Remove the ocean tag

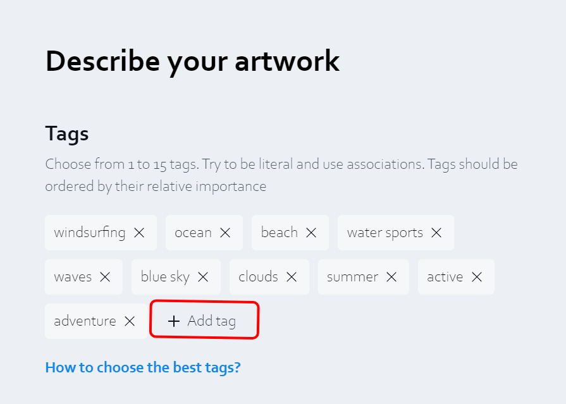[x=225, y=233]
